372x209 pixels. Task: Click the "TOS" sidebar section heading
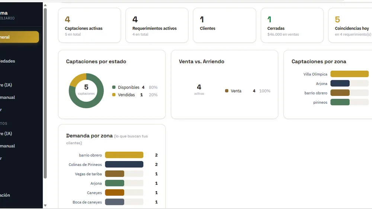tap(4, 123)
